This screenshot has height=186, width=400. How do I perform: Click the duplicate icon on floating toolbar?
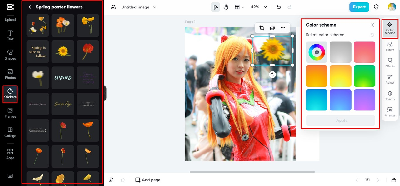tap(272, 28)
